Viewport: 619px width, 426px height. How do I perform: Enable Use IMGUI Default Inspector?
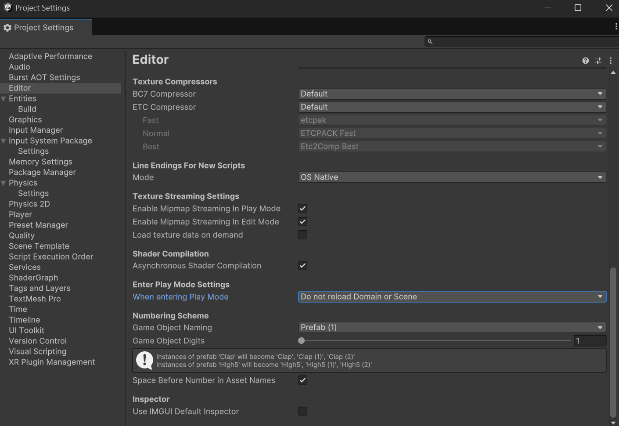click(302, 412)
